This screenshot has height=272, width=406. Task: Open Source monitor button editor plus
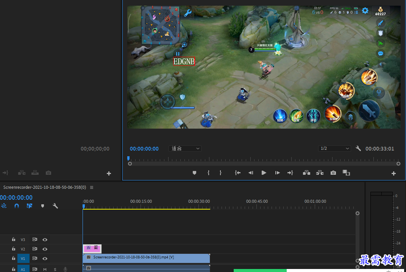tap(109, 174)
